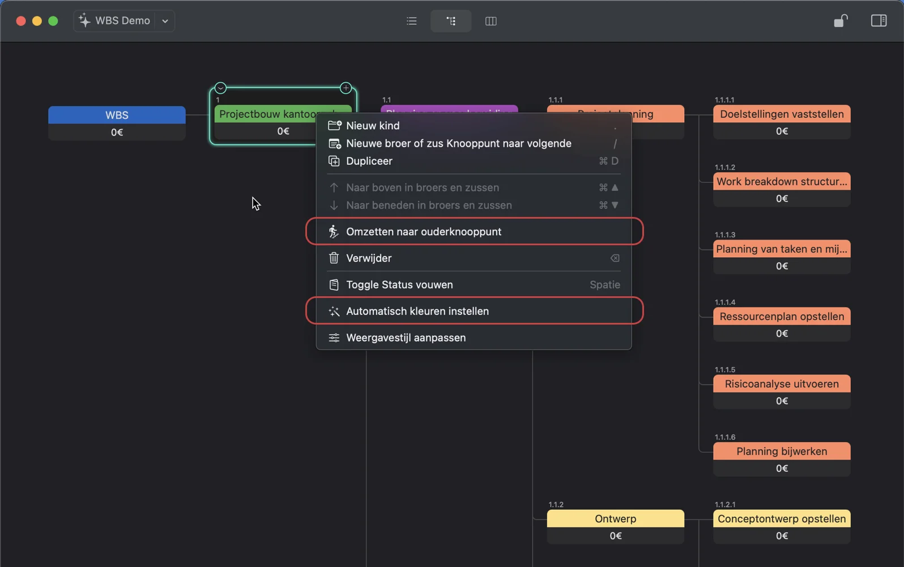This screenshot has width=904, height=567.
Task: Open Weergavestijl aanpassen sliders icon
Action: 334,338
